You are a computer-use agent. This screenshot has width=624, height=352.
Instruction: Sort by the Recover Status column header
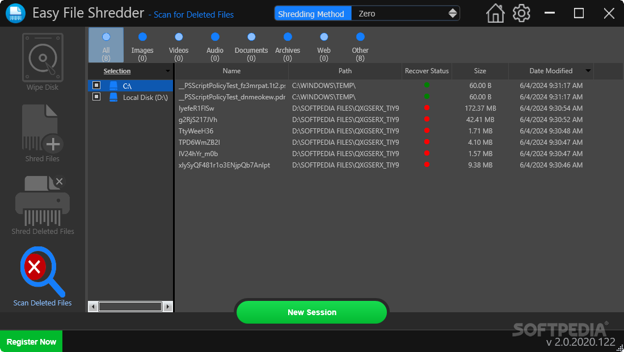pyautogui.click(x=427, y=71)
